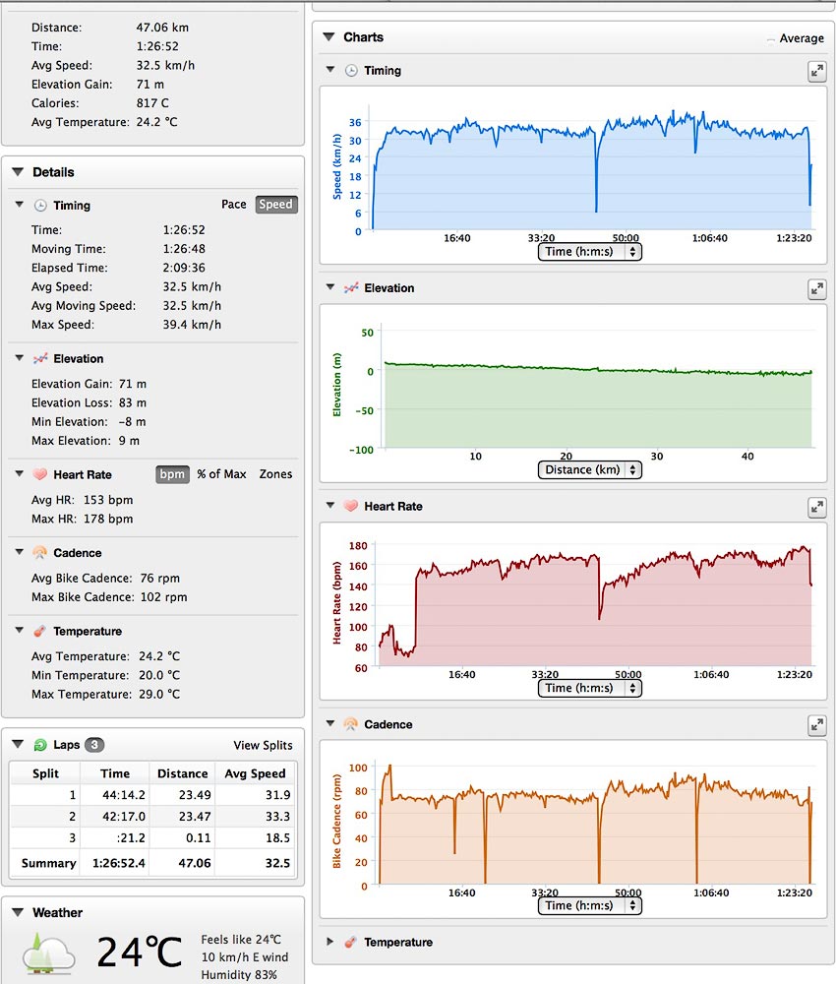Collapse the Laps panel
Image resolution: width=836 pixels, height=984 pixels.
[x=18, y=744]
